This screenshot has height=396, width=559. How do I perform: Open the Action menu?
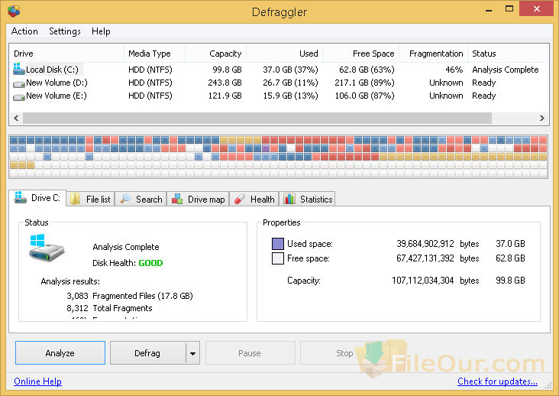tap(24, 31)
